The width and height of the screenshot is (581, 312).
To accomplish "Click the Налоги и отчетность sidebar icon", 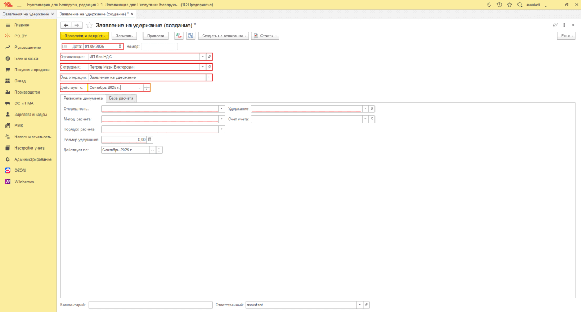I will point(7,137).
